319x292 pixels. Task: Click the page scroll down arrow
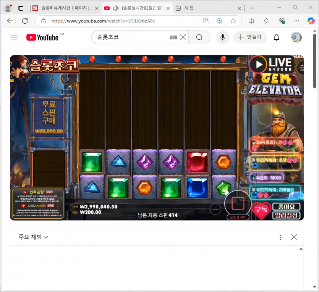coord(314,287)
